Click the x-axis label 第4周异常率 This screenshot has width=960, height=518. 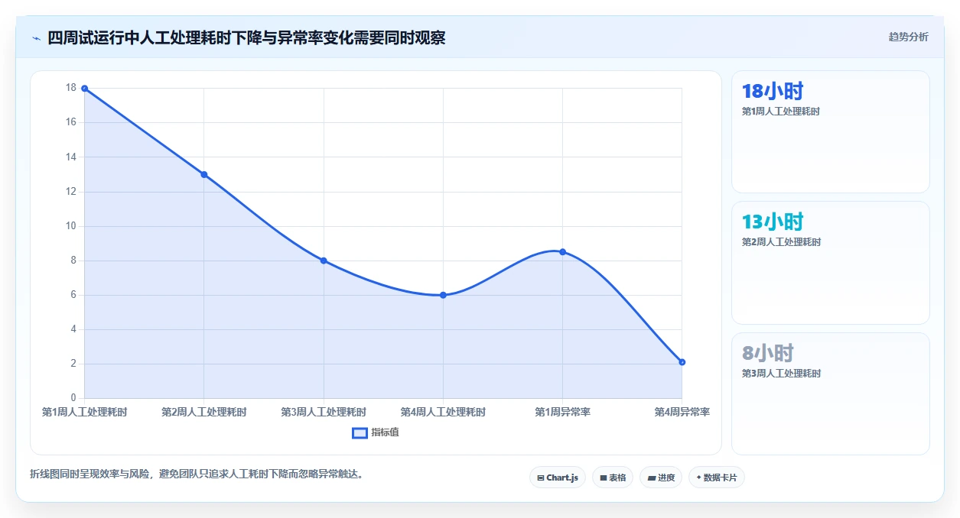pyautogui.click(x=682, y=412)
